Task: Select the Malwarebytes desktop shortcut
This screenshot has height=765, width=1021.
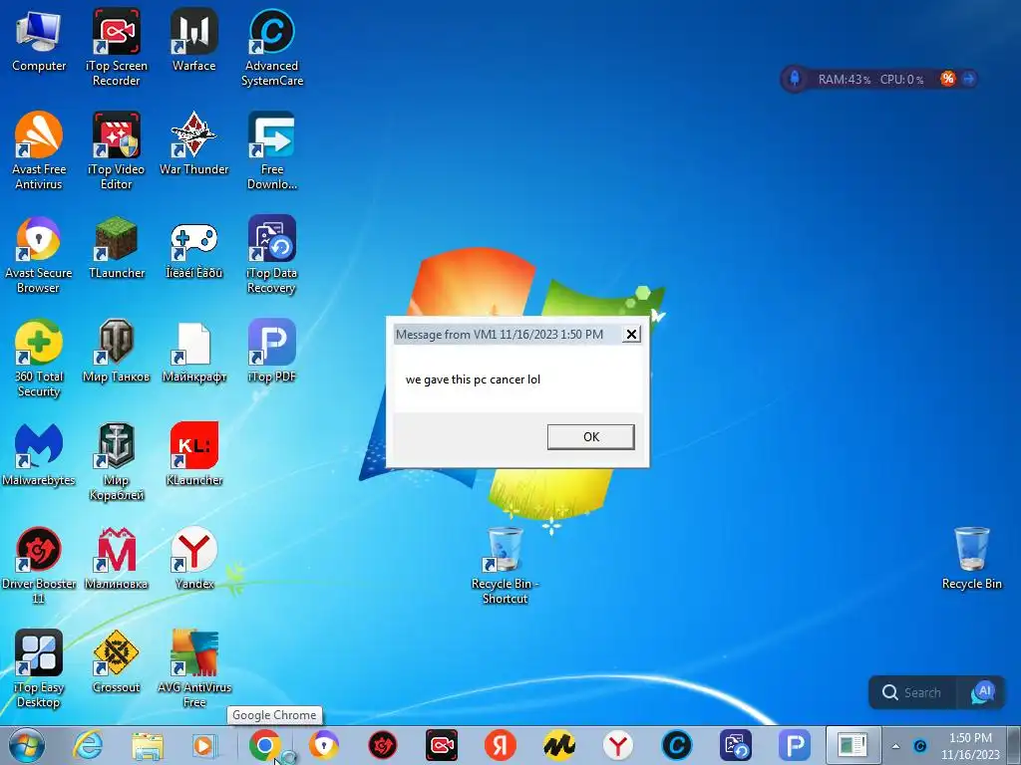Action: tap(39, 454)
